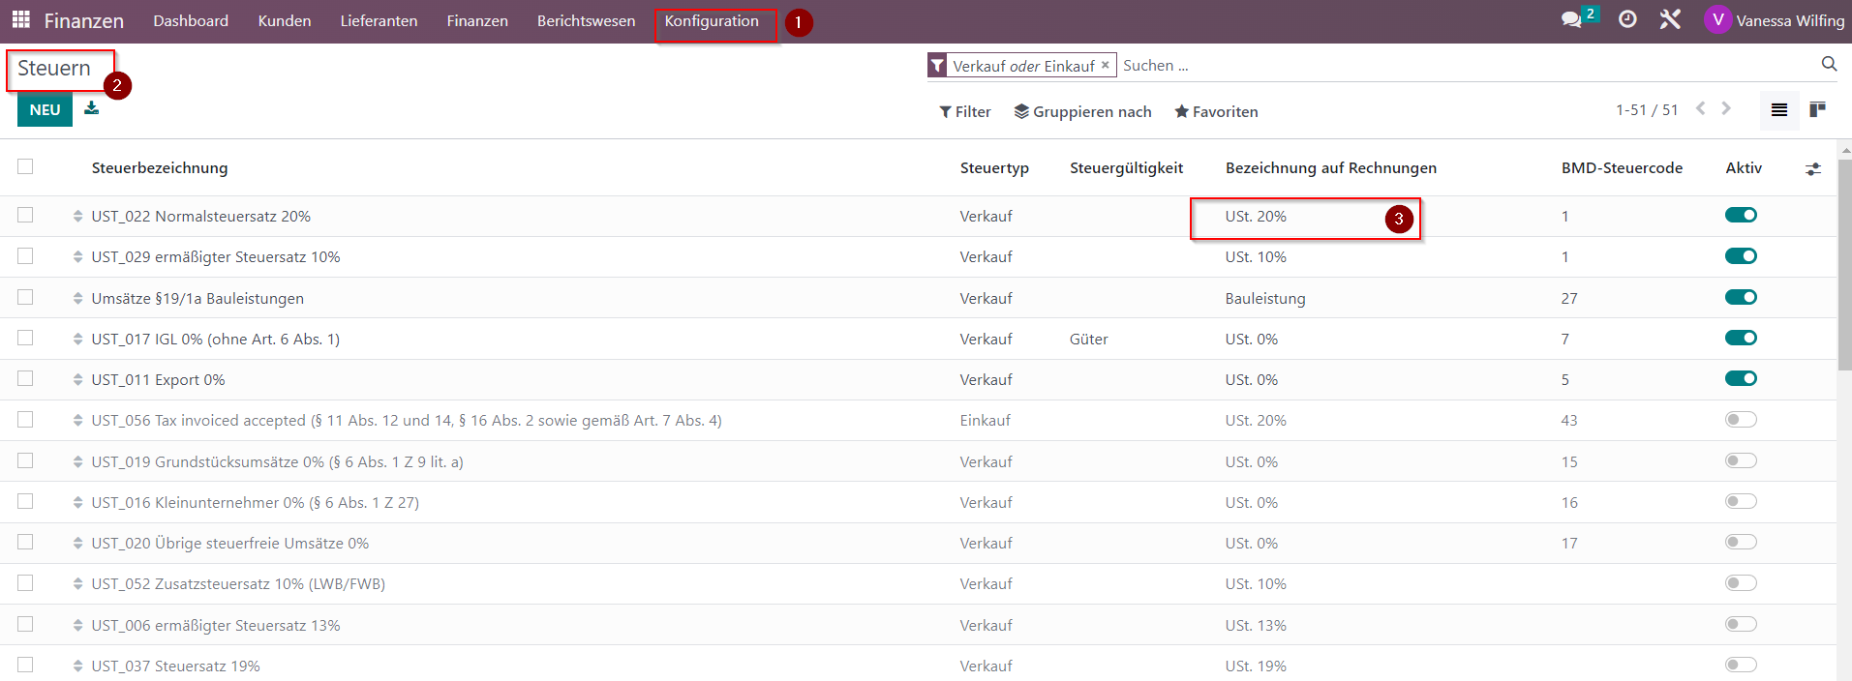This screenshot has width=1852, height=681.
Task: Open the Favoriten dropdown
Action: 1216,111
